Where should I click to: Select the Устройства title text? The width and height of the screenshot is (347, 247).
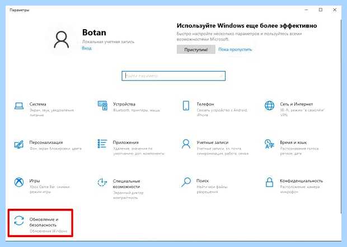(x=124, y=104)
